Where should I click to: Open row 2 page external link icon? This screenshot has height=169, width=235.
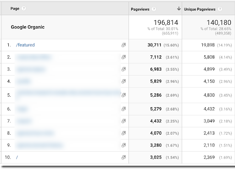tap(123, 57)
